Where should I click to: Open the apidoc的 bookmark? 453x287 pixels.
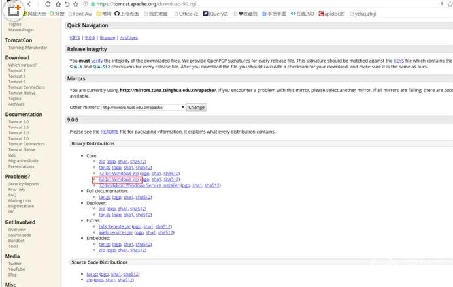click(x=331, y=14)
